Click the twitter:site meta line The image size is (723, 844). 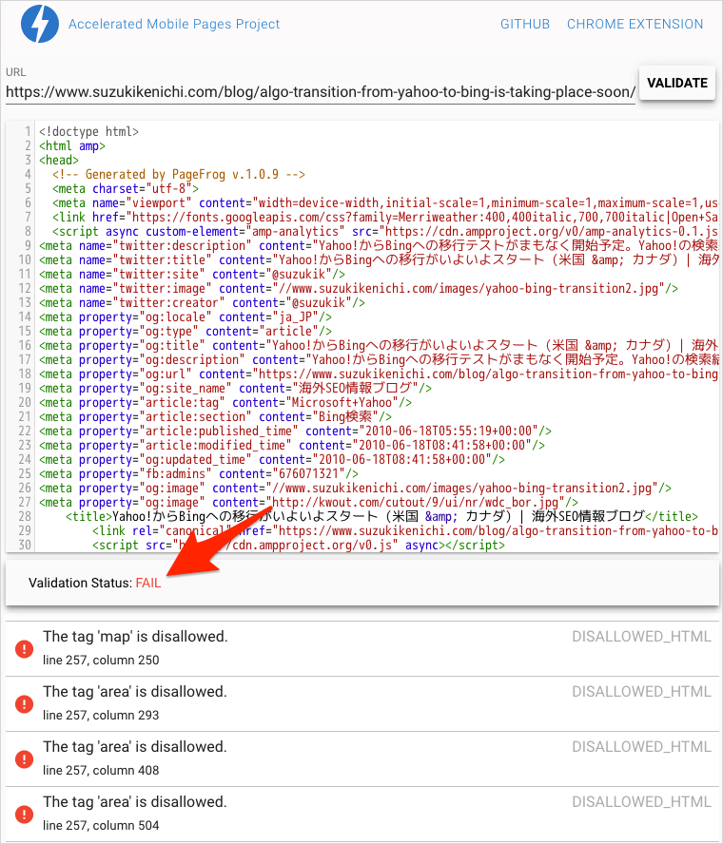coord(192,275)
